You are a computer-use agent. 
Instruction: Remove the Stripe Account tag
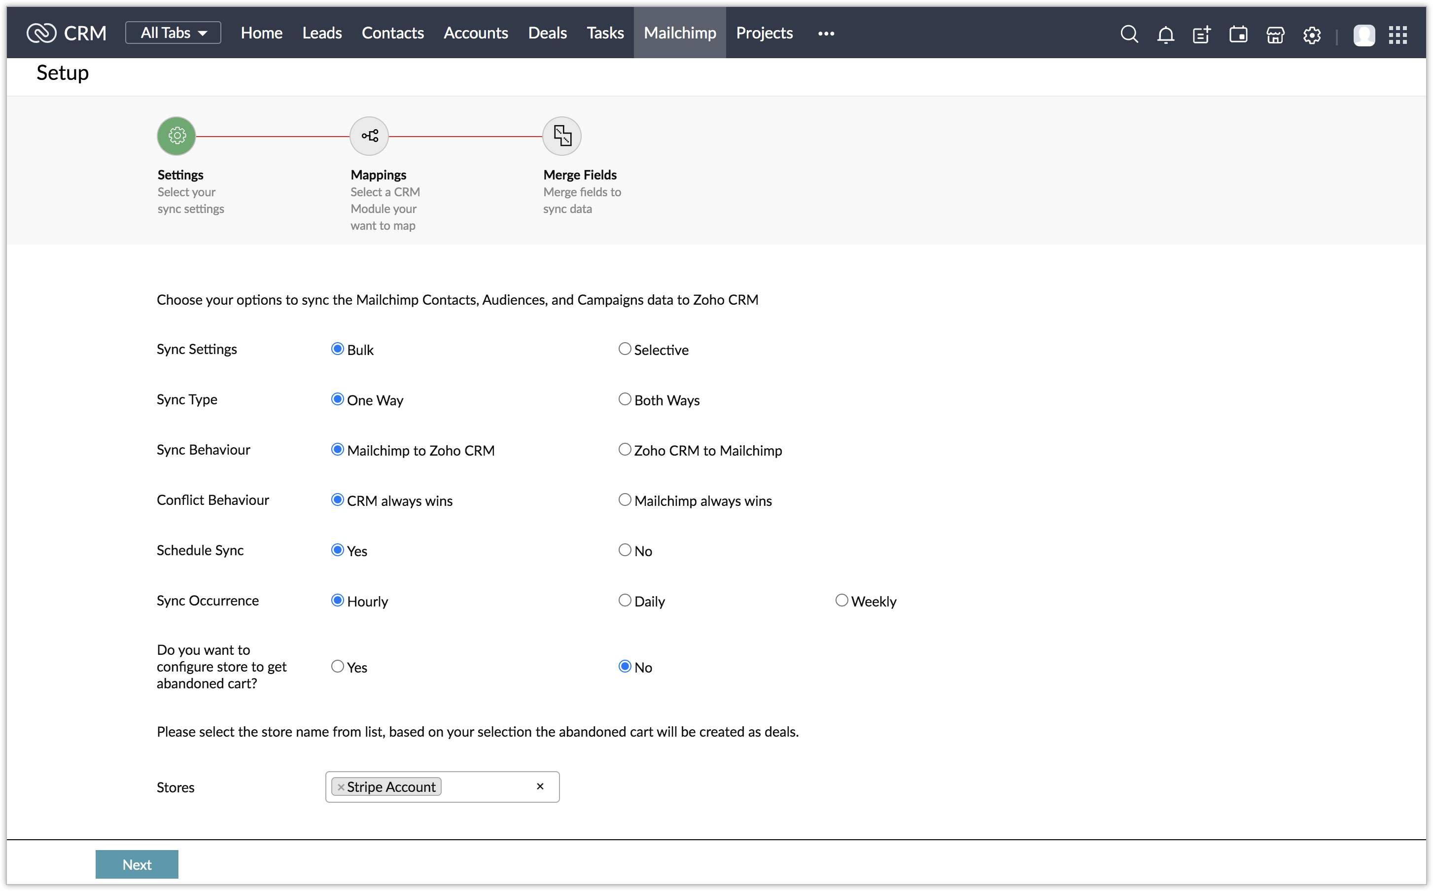[341, 786]
